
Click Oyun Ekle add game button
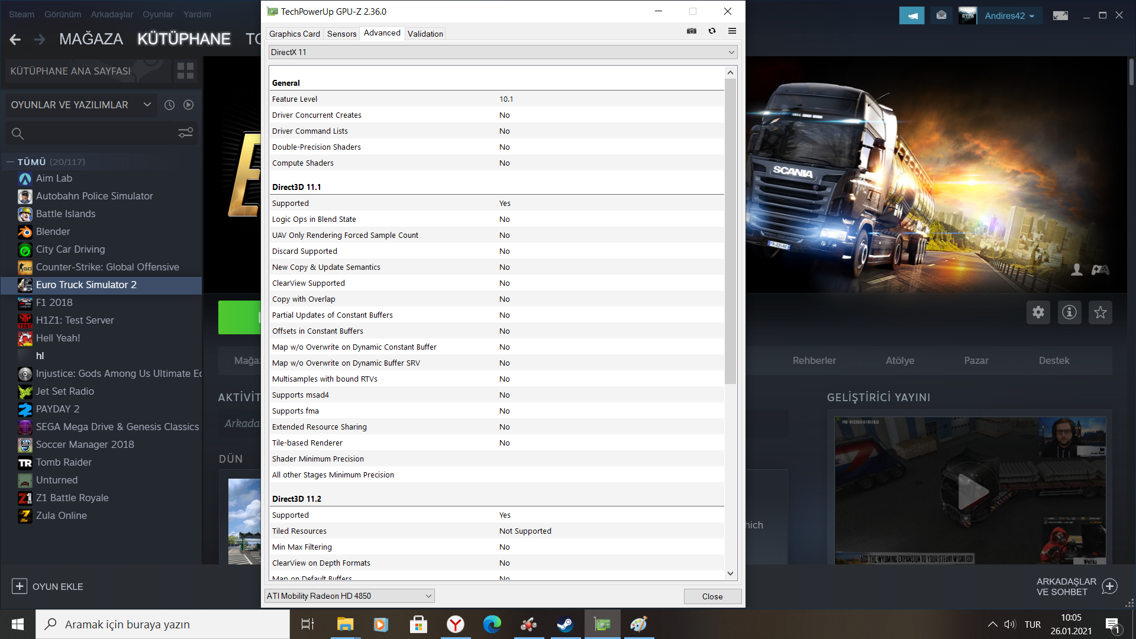pyautogui.click(x=47, y=586)
